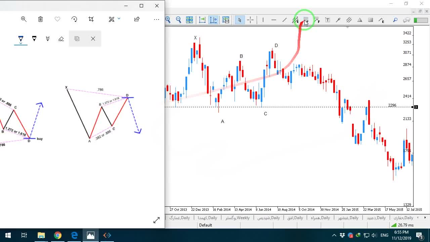430x242 pixels.
Task: Switch to the وگستر,Weekly chart tab
Action: [x=238, y=218]
